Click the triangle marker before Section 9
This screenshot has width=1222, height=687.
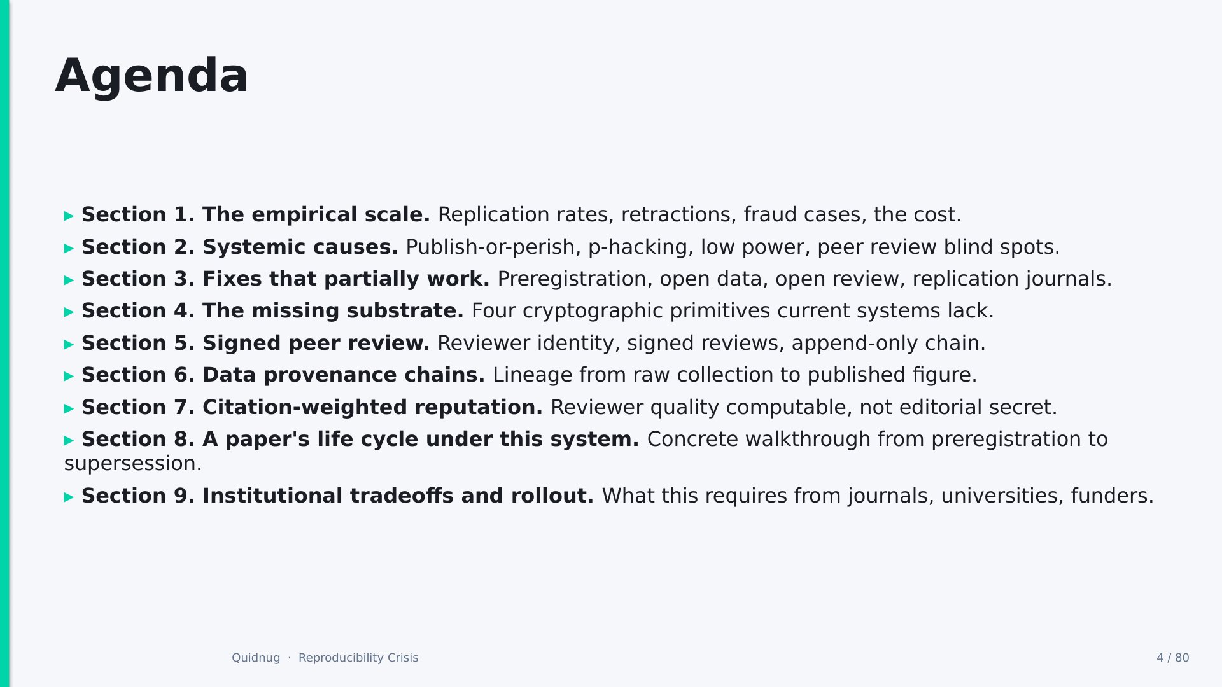69,497
